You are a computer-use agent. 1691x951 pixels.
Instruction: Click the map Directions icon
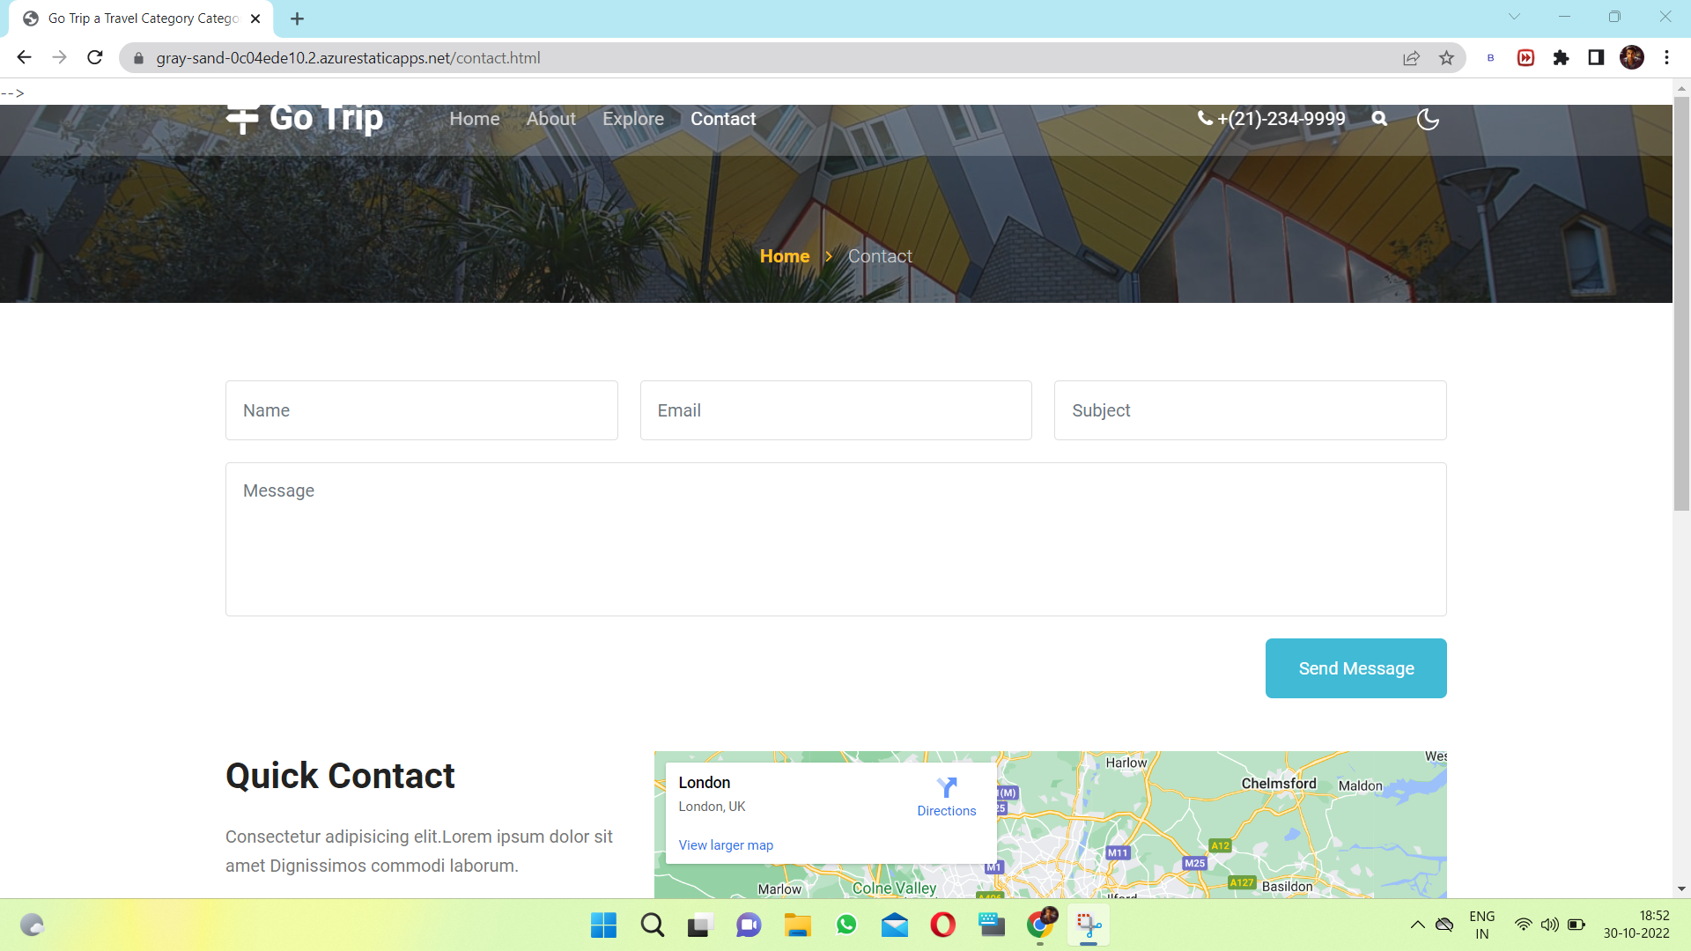click(x=947, y=788)
